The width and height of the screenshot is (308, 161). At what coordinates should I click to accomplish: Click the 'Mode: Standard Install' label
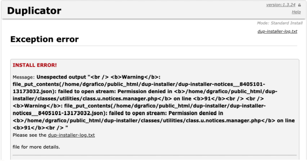(x=280, y=23)
